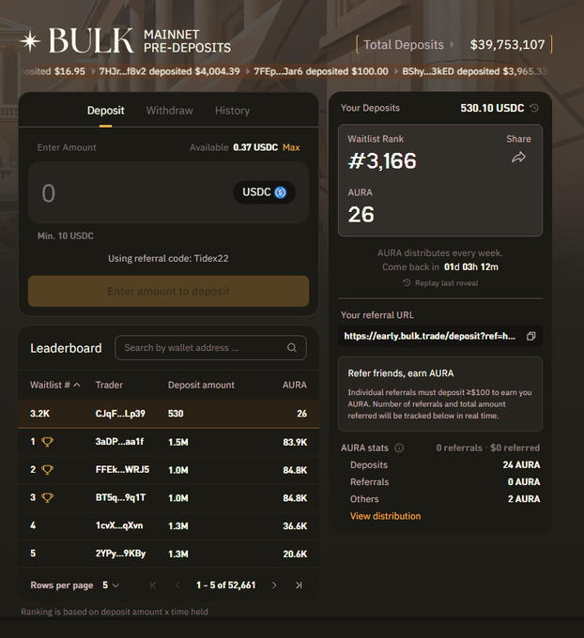The height and width of the screenshot is (638, 584).
Task: Go to the first leaderboard page
Action: [153, 585]
